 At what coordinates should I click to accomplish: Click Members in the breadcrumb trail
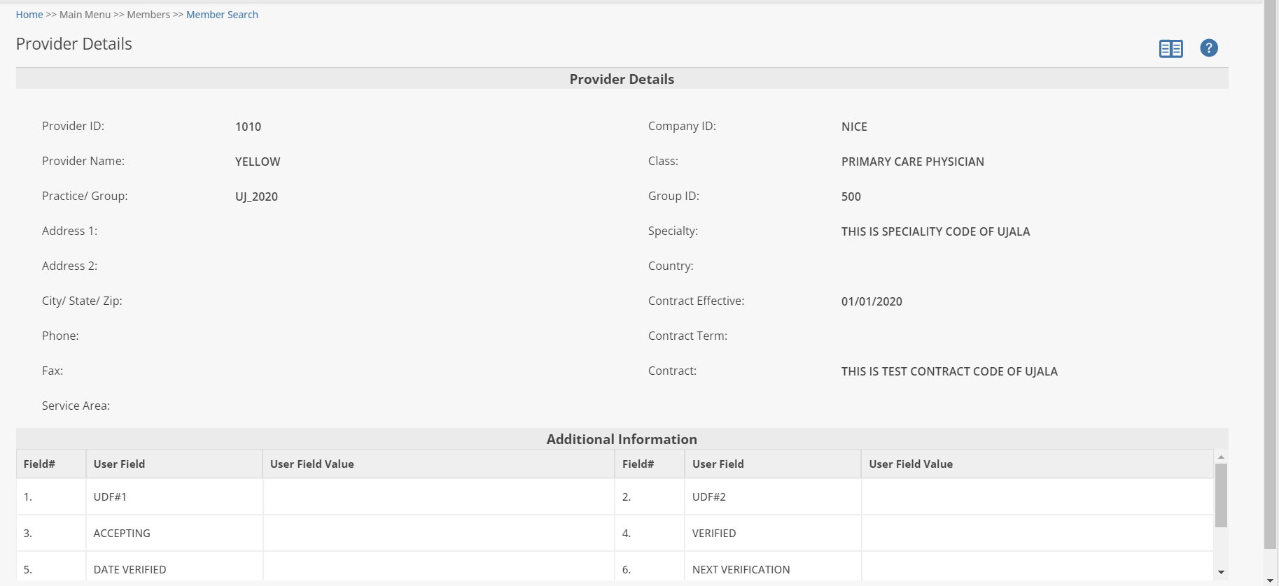click(x=148, y=15)
